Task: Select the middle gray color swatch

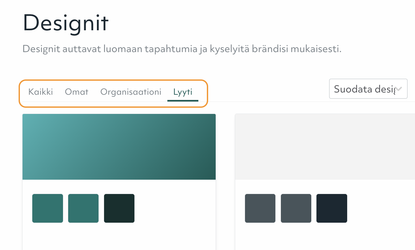Action: [296, 208]
